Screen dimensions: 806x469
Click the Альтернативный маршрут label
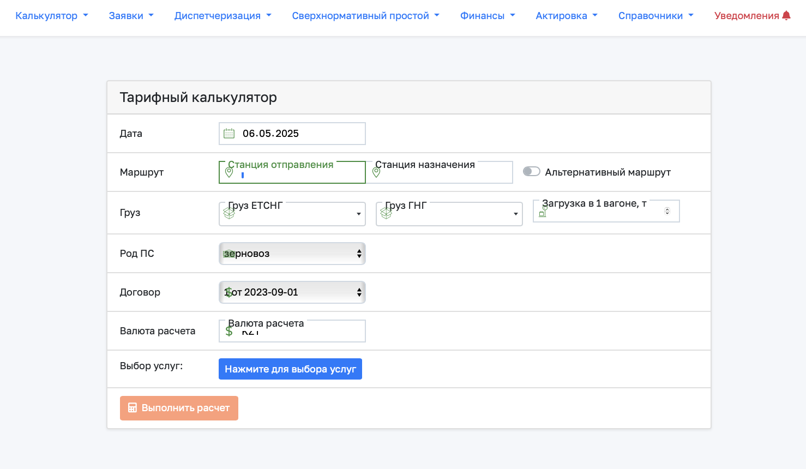click(x=608, y=172)
